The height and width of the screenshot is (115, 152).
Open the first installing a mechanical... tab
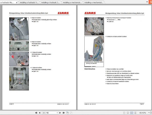coord(72,3)
